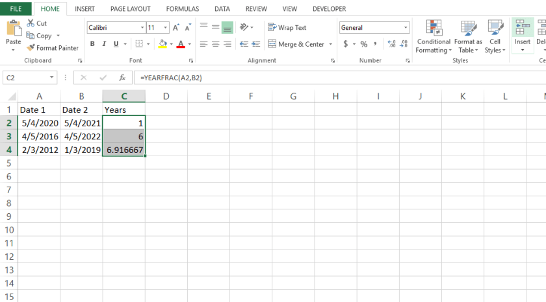The image size is (546, 302).
Task: Apply Comma Style format
Action: pos(376,43)
